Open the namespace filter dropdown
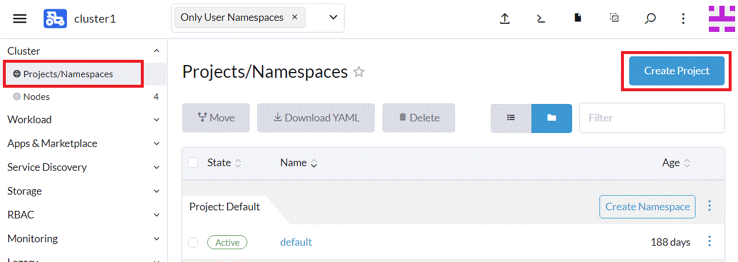This screenshot has height=262, width=738. 333,17
